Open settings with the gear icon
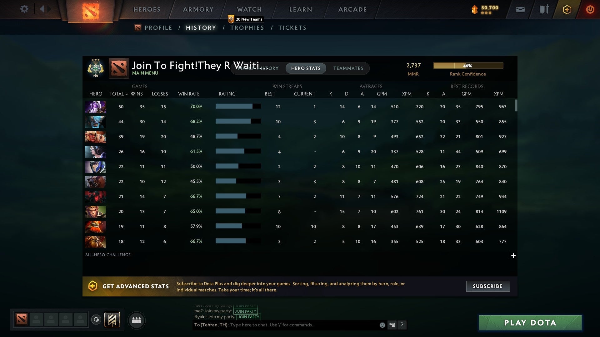This screenshot has height=337, width=600. pos(24,9)
